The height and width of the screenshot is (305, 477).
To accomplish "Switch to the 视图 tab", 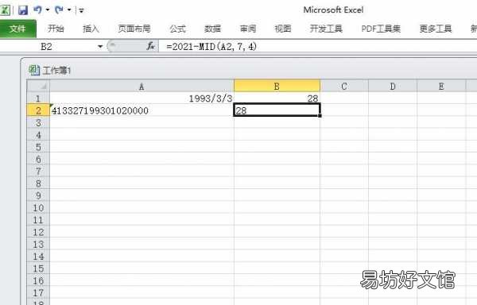I will pos(282,29).
